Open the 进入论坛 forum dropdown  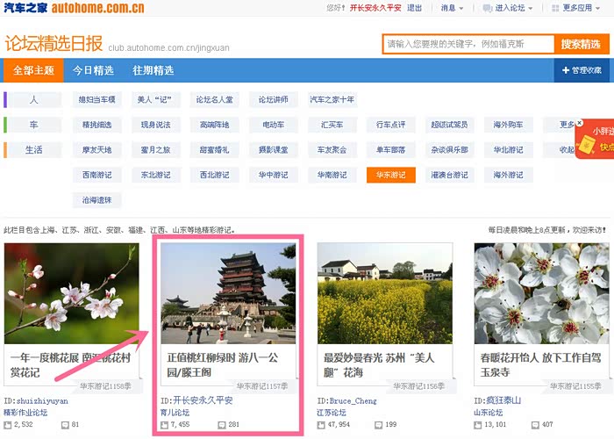tap(508, 8)
